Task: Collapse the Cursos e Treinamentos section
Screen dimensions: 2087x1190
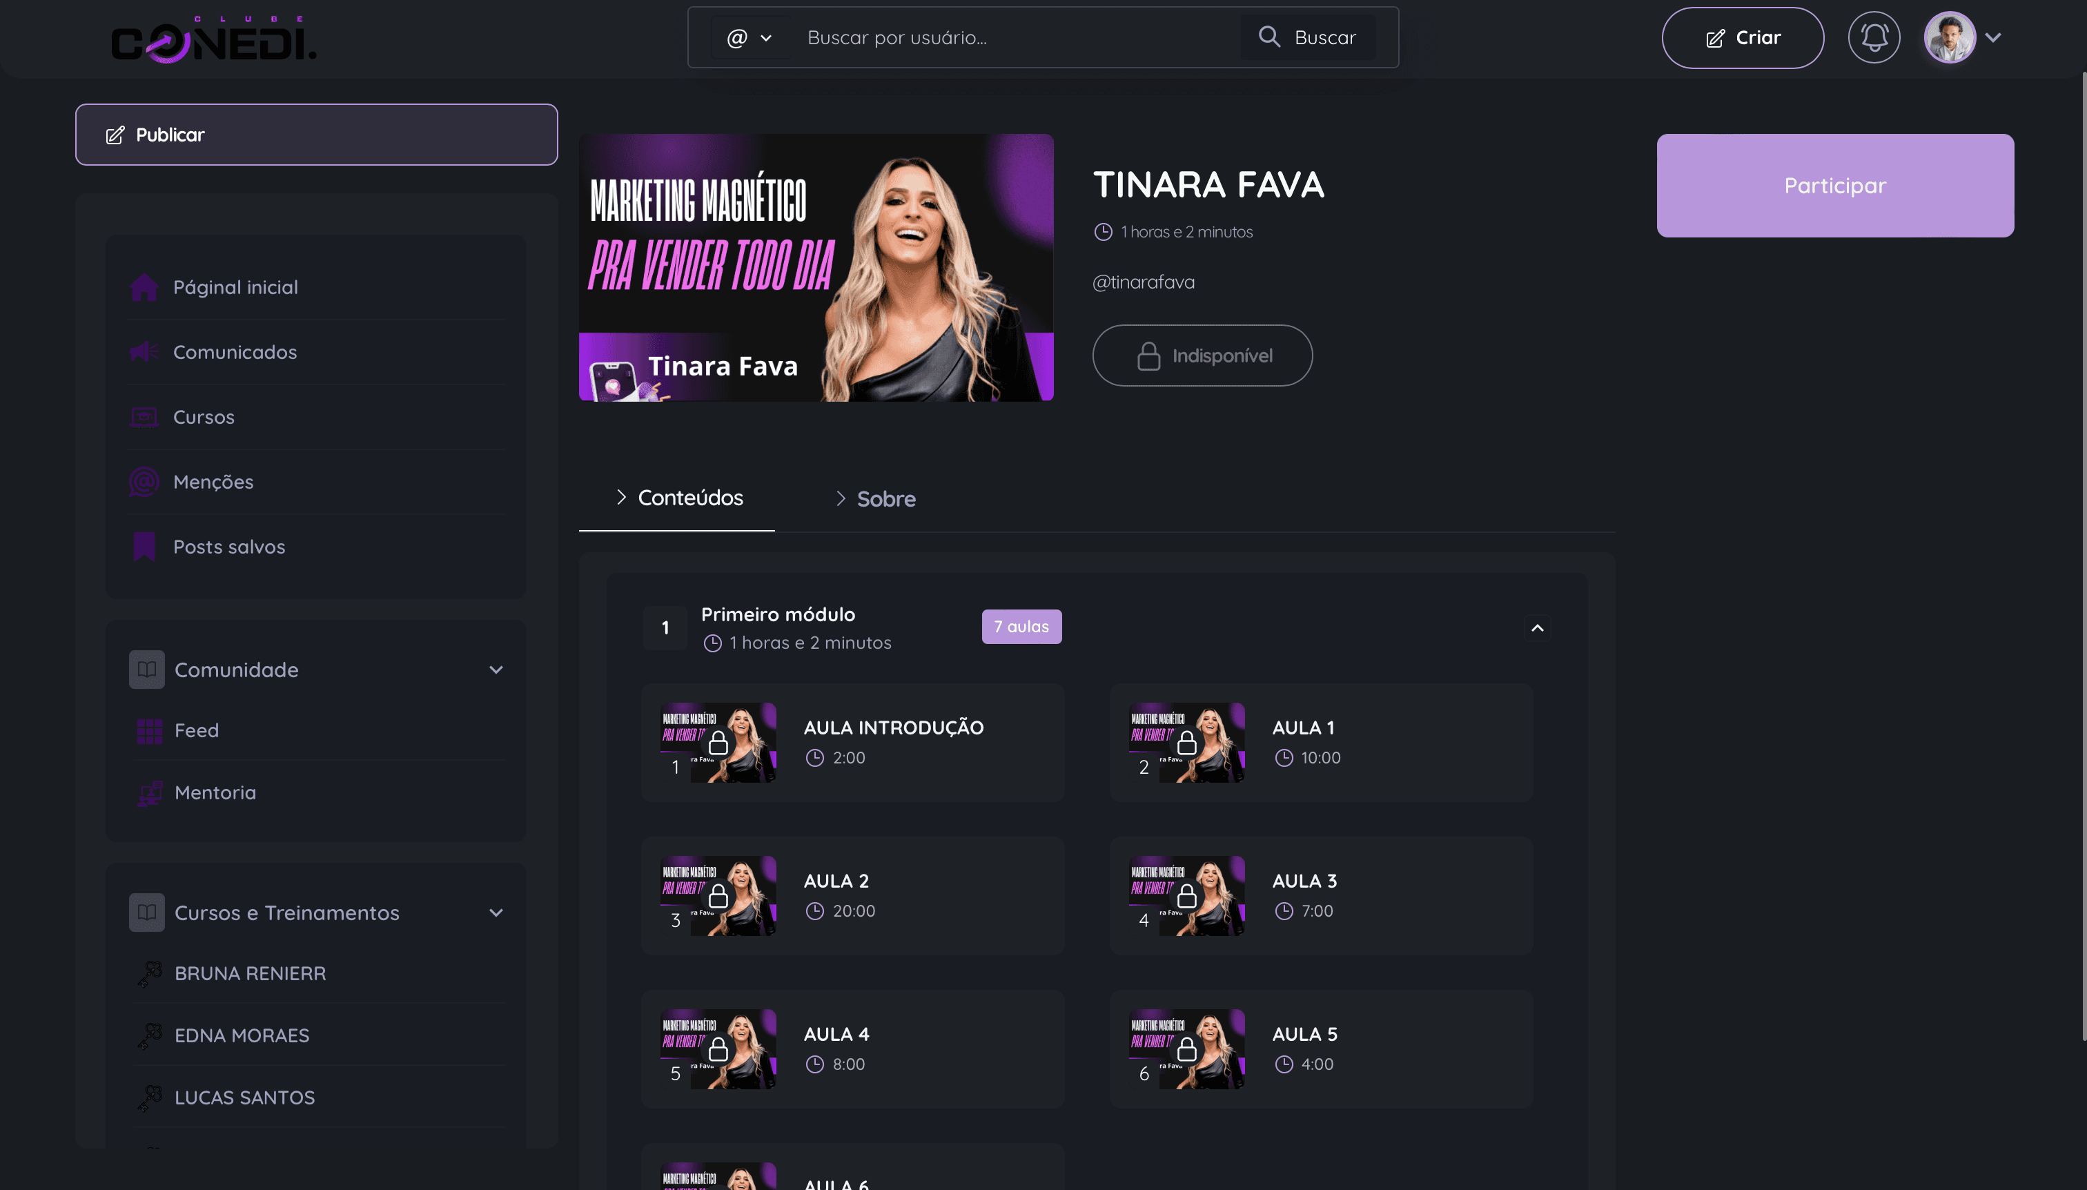Action: [496, 913]
